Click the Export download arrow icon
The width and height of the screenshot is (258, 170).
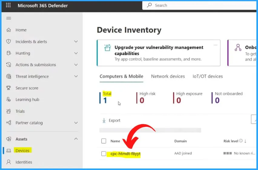104,120
